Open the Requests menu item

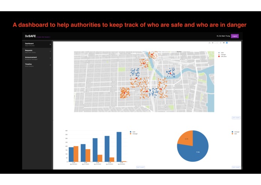click(37, 51)
